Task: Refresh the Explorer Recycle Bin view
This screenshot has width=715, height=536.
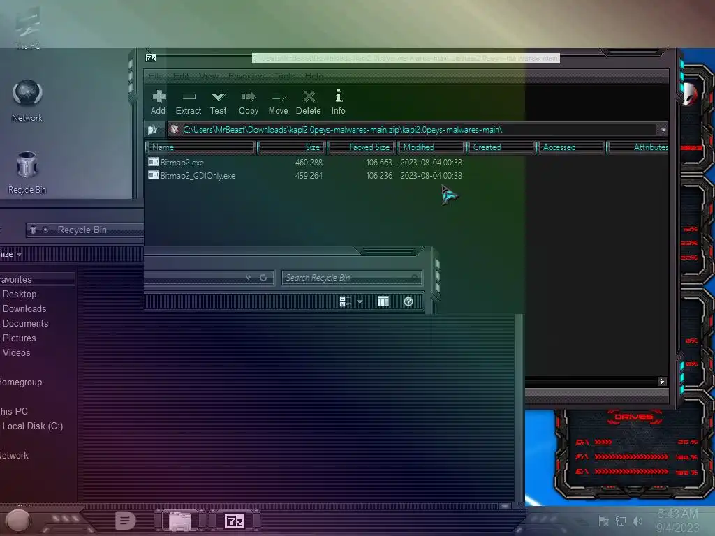Action: click(263, 277)
